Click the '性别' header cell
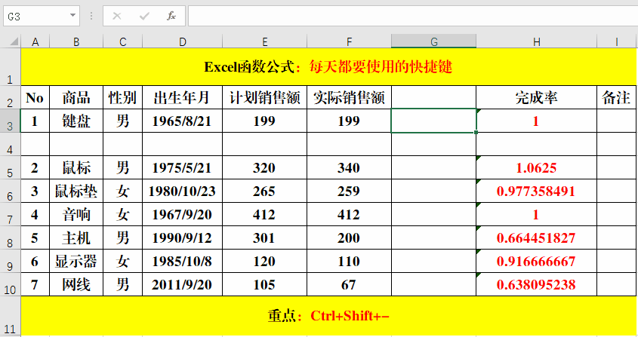638x337 pixels. coord(122,97)
